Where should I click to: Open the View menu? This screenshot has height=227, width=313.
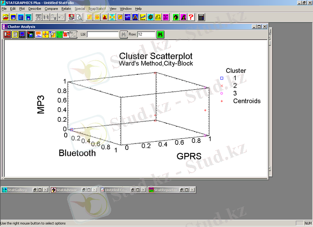click(x=113, y=9)
